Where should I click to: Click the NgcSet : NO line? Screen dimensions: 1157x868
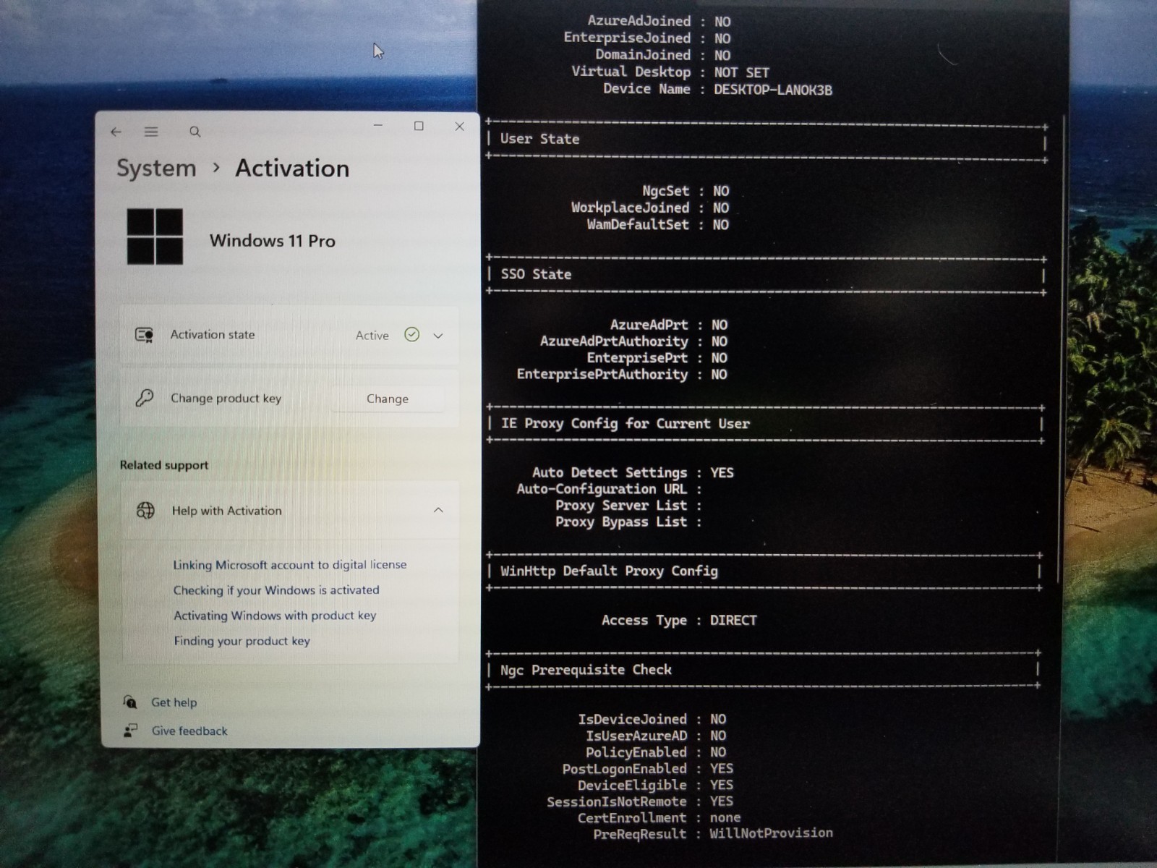(686, 191)
